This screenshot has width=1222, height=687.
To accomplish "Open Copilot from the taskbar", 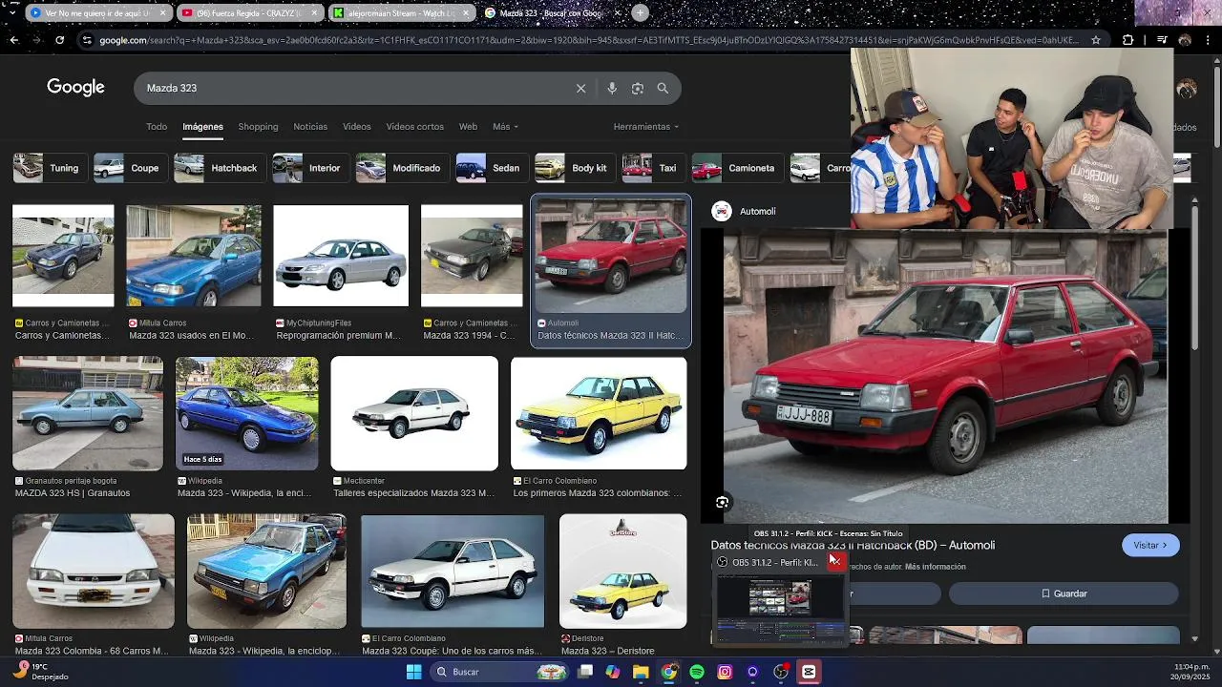I will click(x=613, y=672).
